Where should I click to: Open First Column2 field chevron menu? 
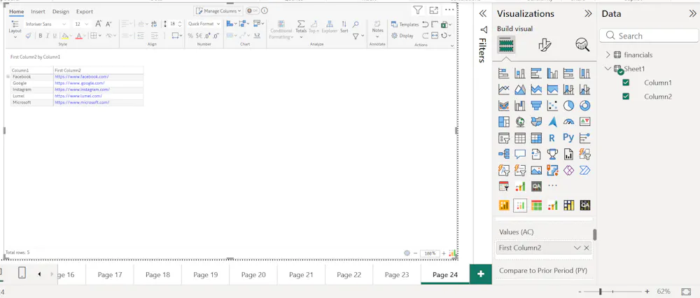577,248
